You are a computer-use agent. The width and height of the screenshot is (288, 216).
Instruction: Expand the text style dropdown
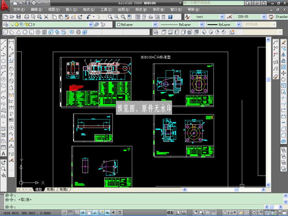coord(222,17)
